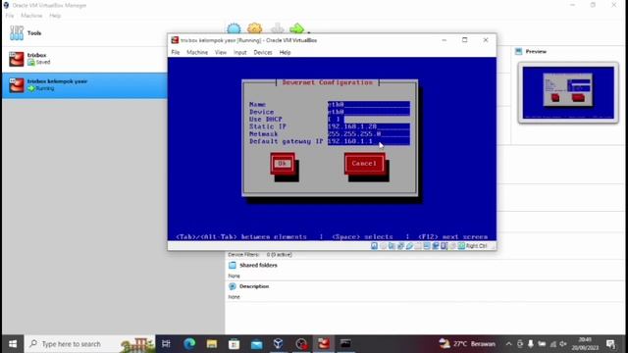This screenshot has height=353, width=628.
Task: Click the Default gateway IP field
Action: [x=369, y=141]
